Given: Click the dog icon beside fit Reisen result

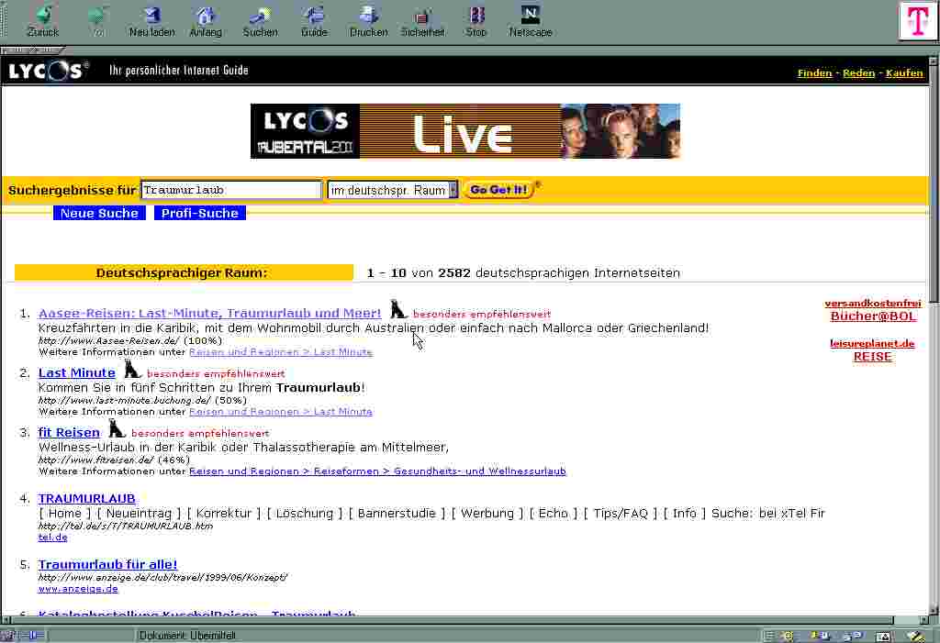Looking at the screenshot, I should click(117, 428).
